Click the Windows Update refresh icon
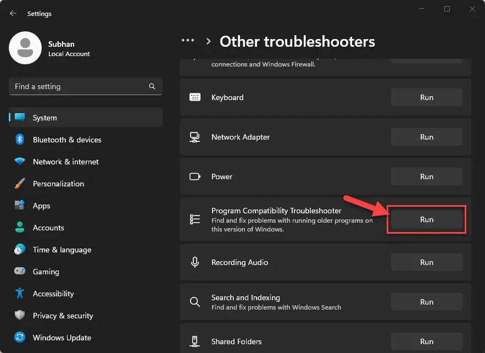The width and height of the screenshot is (485, 353). pos(20,337)
